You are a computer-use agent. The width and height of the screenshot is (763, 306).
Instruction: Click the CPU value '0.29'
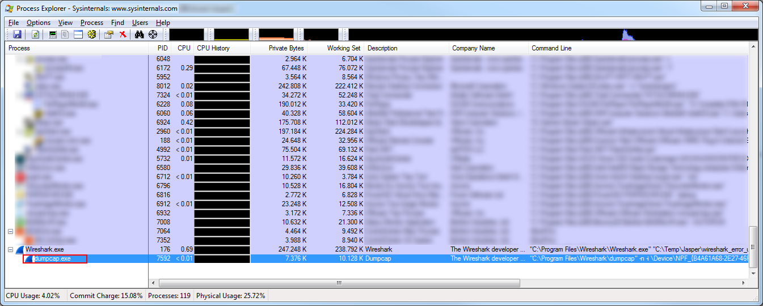186,68
